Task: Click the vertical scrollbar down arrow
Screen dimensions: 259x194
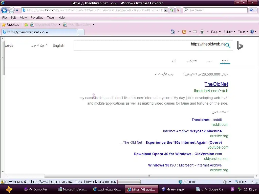Action: click(3, 172)
